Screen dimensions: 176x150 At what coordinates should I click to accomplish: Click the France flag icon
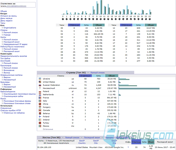pyautogui.click(x=40, y=98)
